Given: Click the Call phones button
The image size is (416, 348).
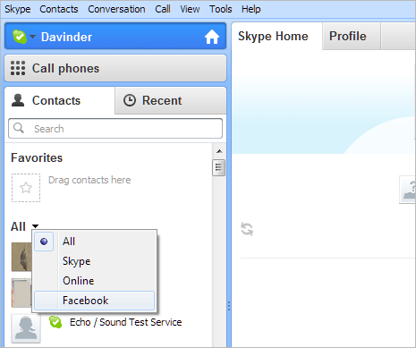Looking at the screenshot, I should (115, 68).
